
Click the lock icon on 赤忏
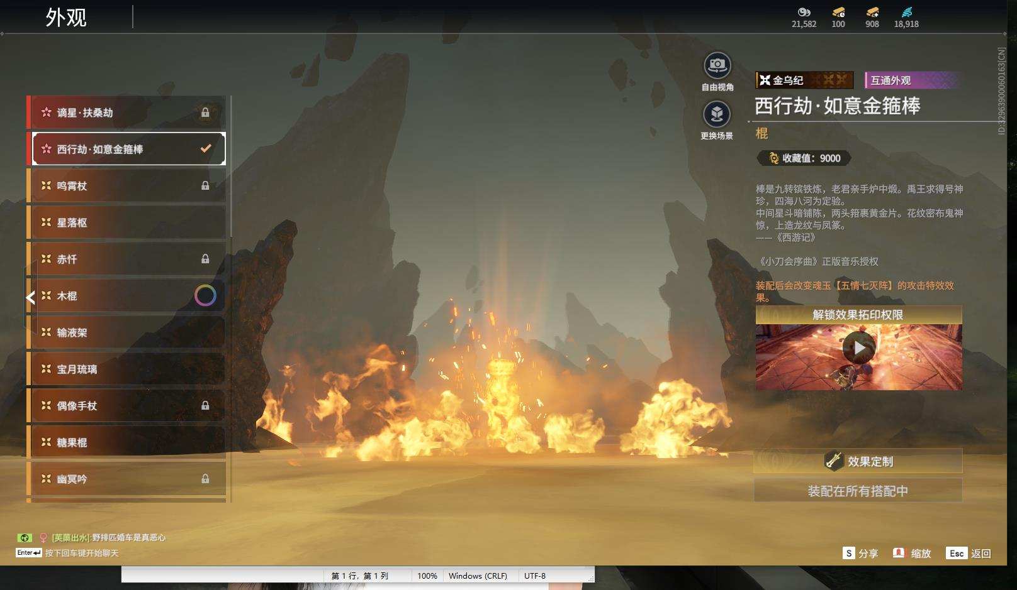coord(205,259)
